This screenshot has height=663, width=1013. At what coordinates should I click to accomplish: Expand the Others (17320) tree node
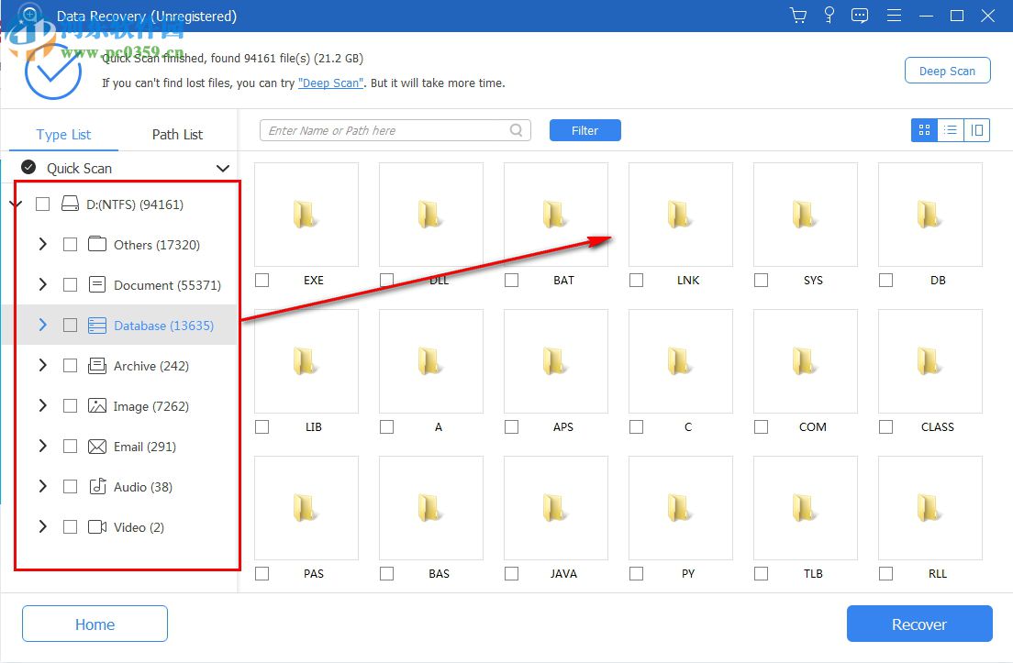[42, 244]
